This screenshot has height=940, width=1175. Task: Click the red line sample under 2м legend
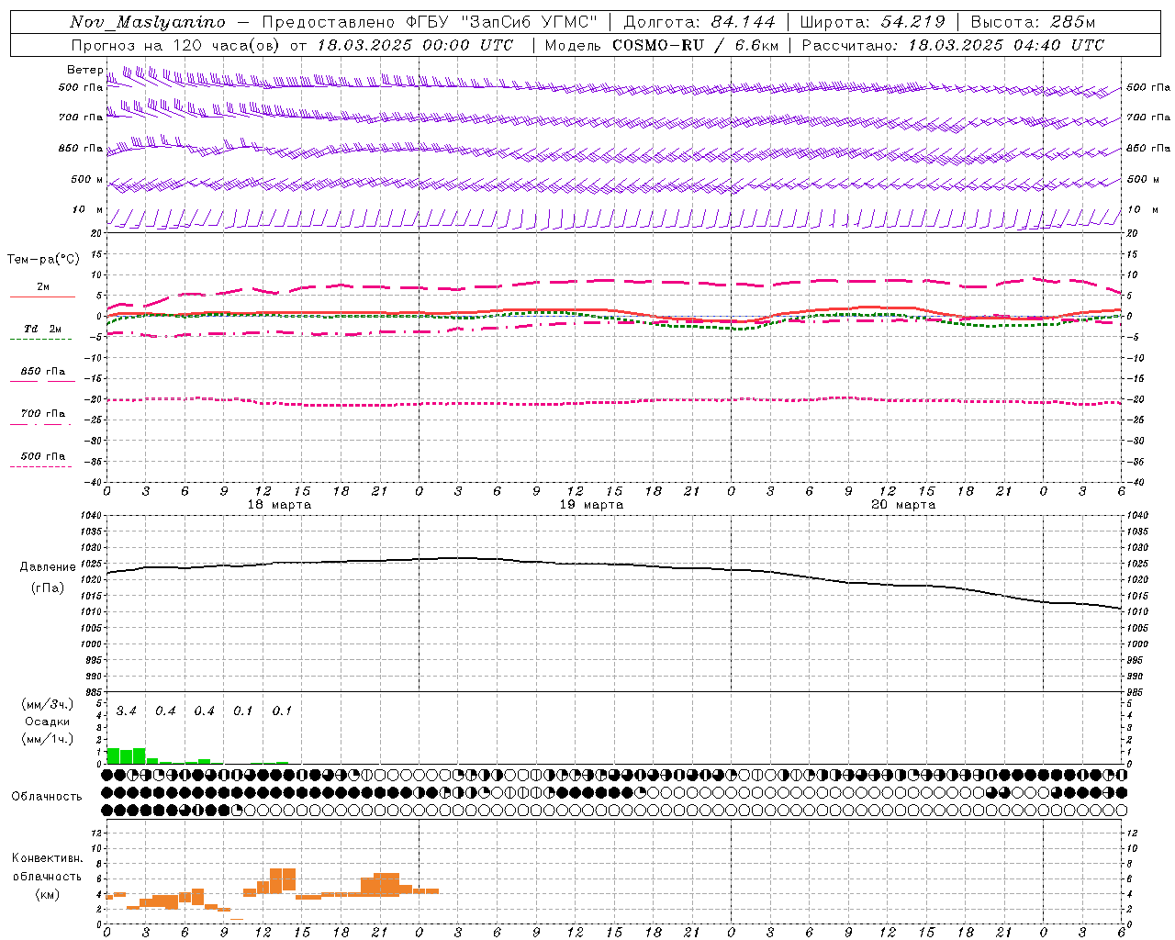(42, 297)
